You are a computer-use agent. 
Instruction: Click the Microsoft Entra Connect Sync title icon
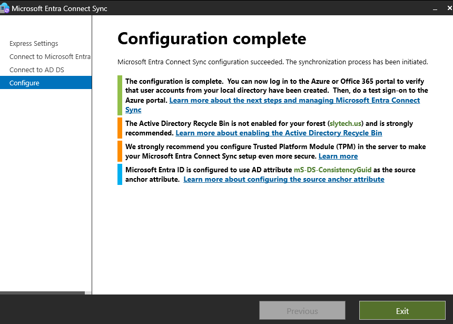coord(5,8)
